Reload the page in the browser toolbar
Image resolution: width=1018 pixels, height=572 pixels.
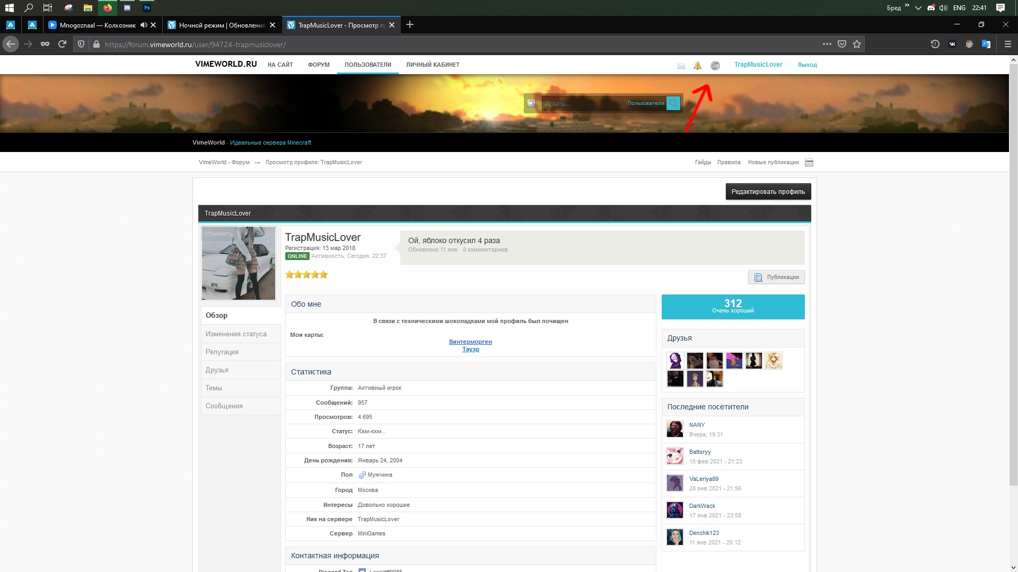[x=62, y=44]
